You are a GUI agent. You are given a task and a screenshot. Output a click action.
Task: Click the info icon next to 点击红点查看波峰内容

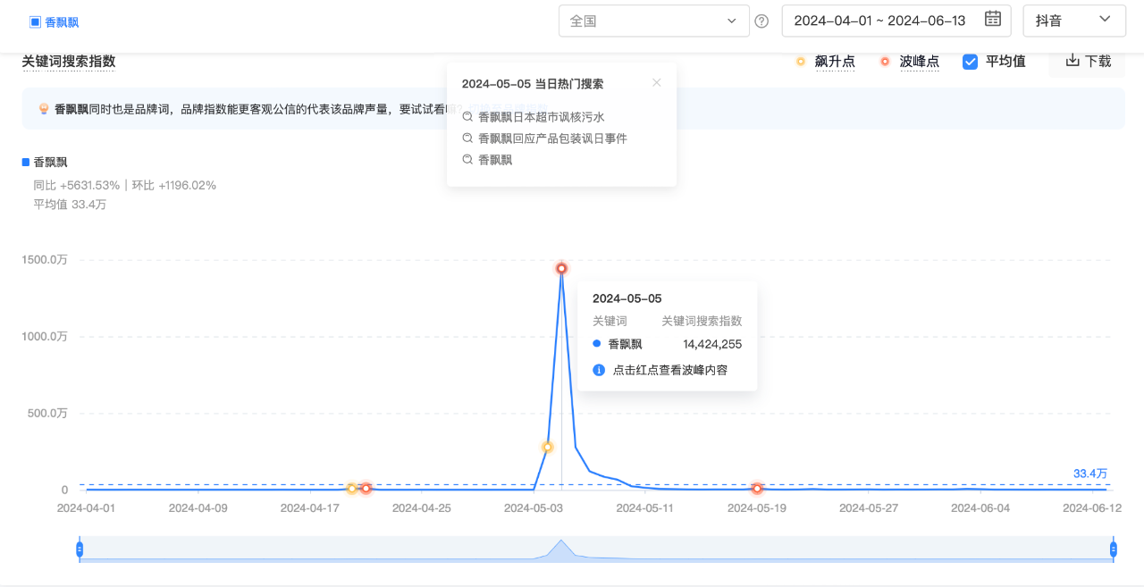click(x=599, y=369)
